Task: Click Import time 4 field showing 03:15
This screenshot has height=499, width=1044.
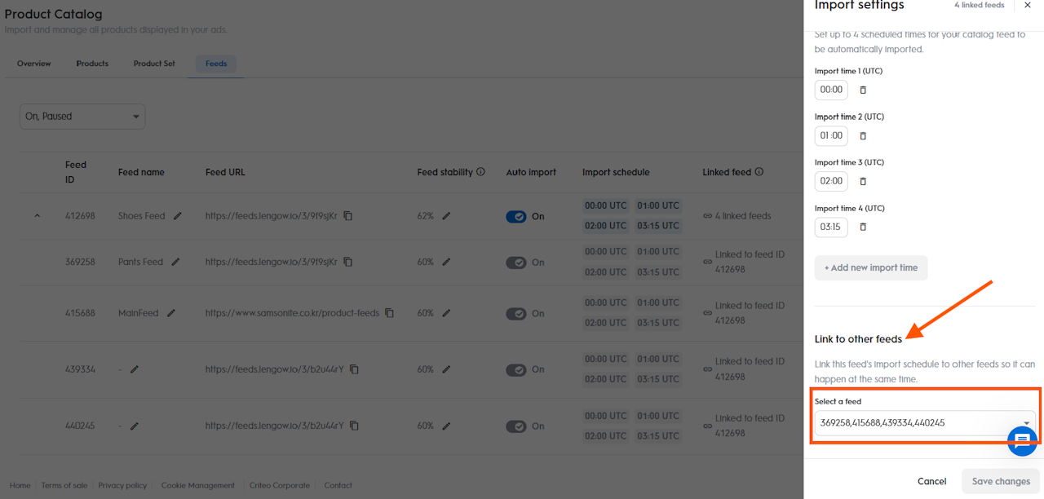Action: pyautogui.click(x=831, y=227)
